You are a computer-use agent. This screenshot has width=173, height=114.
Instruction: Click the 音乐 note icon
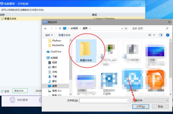[x=50, y=81]
